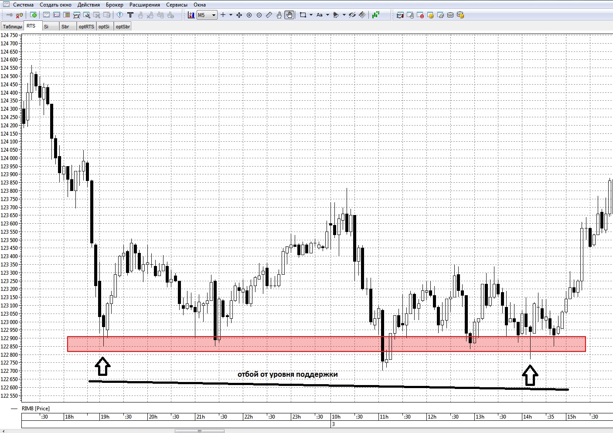This screenshot has height=433, width=613.
Task: Select the crosshair plus drawing tool
Action: [x=223, y=15]
